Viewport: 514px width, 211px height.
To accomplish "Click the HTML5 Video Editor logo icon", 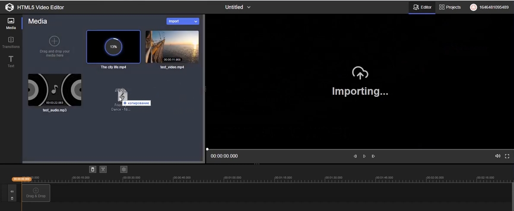I will click(10, 7).
